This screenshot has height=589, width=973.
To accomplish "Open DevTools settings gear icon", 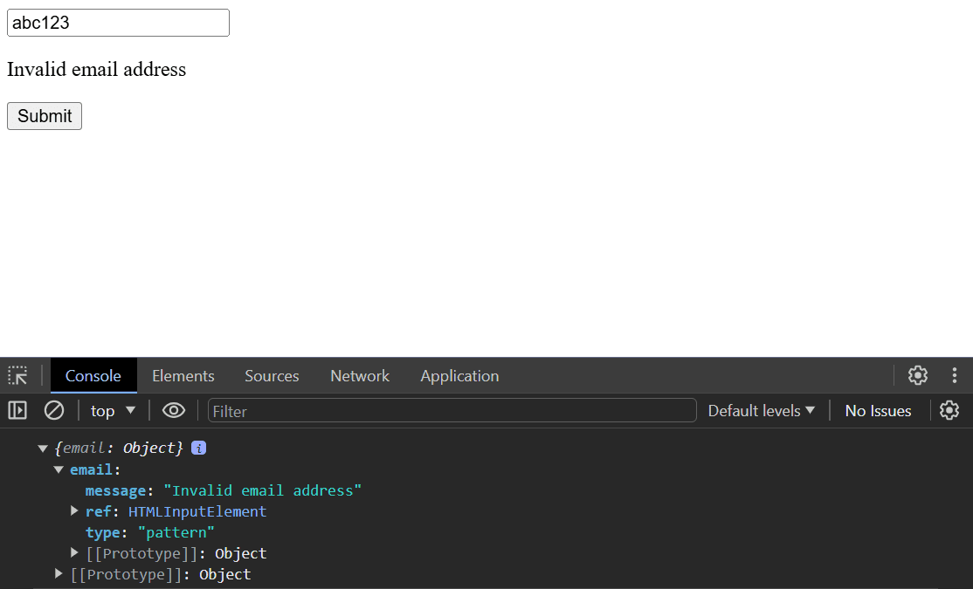I will click(917, 376).
